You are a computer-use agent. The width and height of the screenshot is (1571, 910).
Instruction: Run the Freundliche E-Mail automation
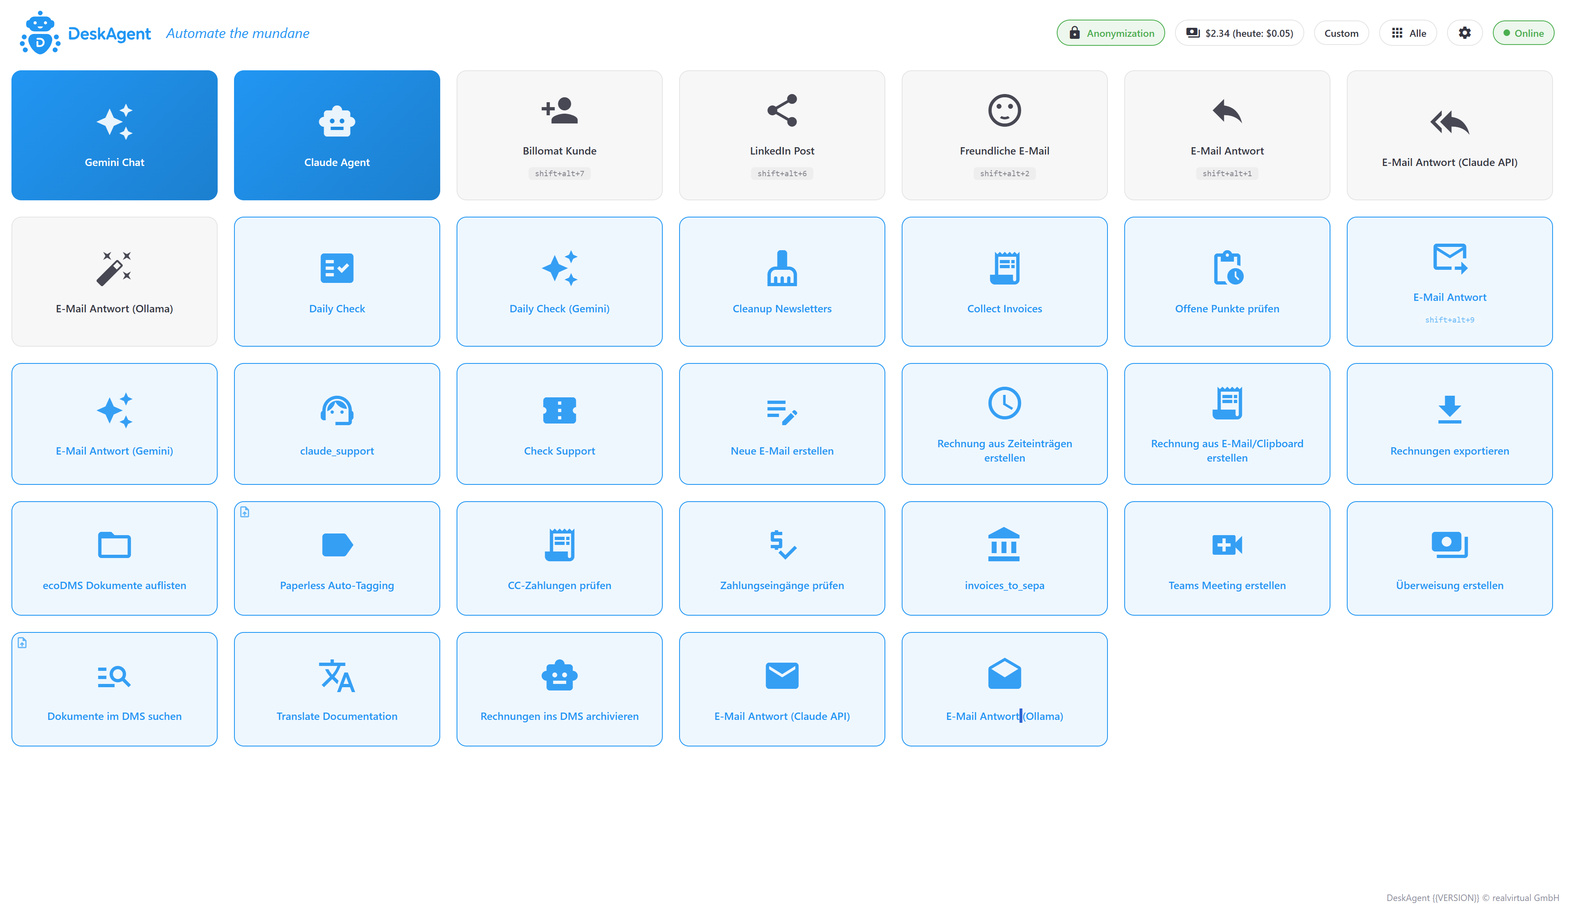point(1004,135)
